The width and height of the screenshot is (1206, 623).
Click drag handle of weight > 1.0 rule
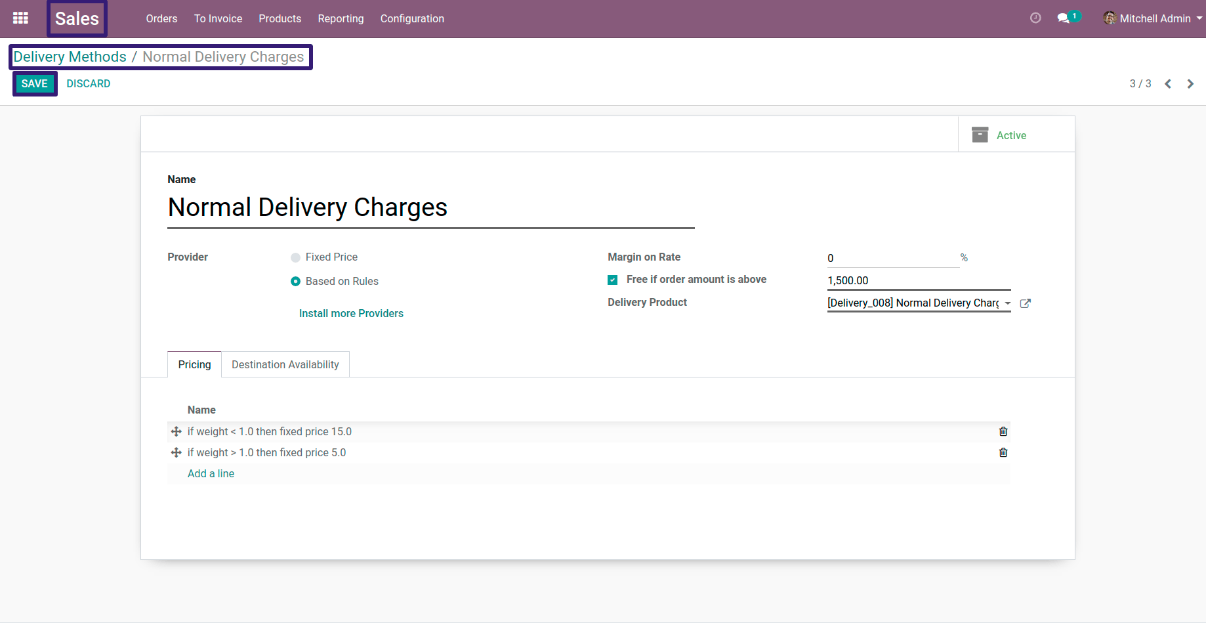176,452
